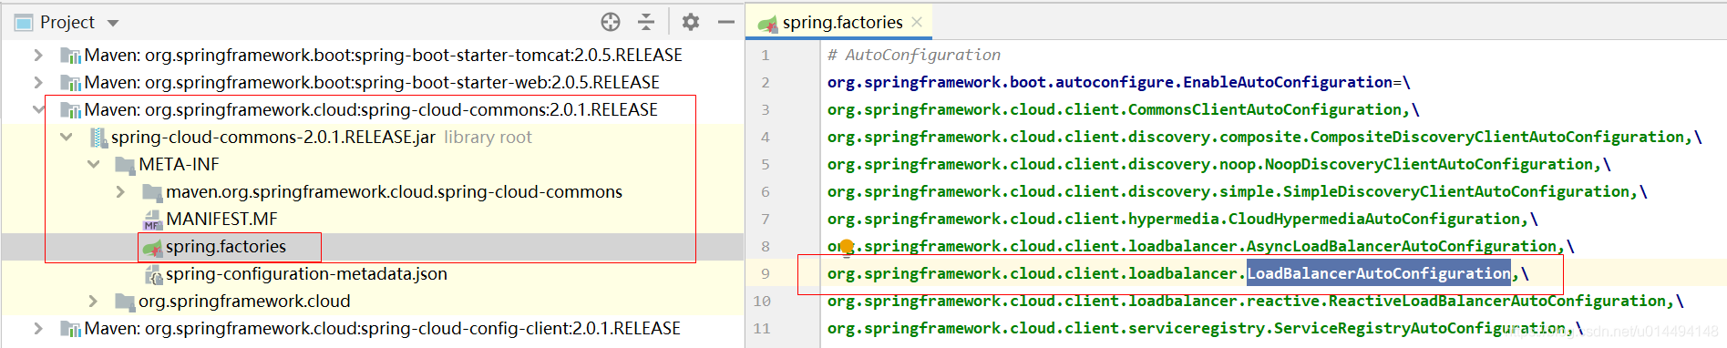Screen dimensions: 1727x348
Task: Click the orange bulb intention icon on line 8
Action: [847, 247]
